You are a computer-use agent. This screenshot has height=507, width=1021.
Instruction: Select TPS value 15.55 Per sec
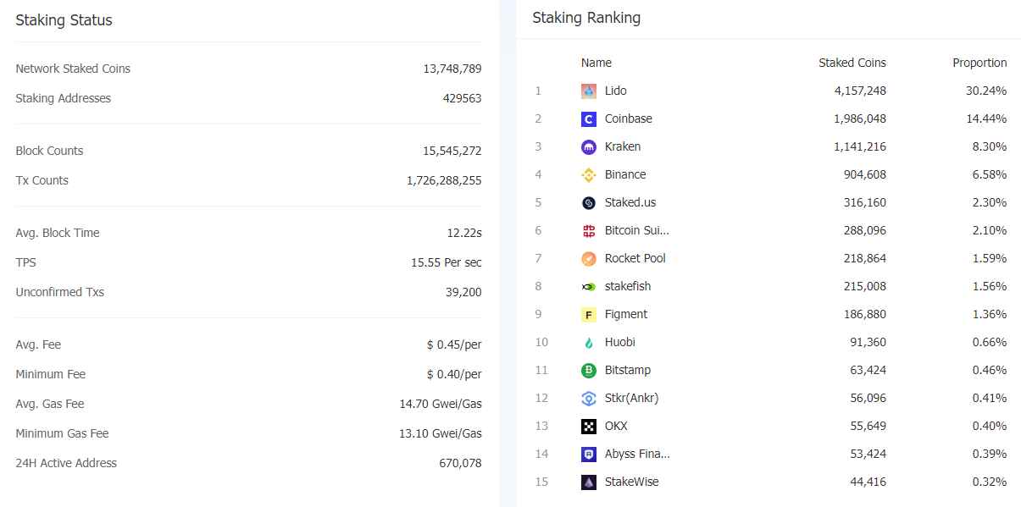447,262
